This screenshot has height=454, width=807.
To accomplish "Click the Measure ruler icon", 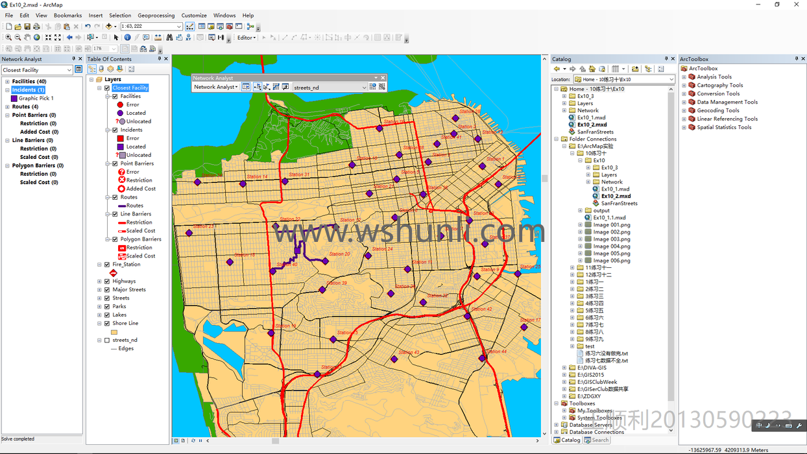I will (x=158, y=38).
